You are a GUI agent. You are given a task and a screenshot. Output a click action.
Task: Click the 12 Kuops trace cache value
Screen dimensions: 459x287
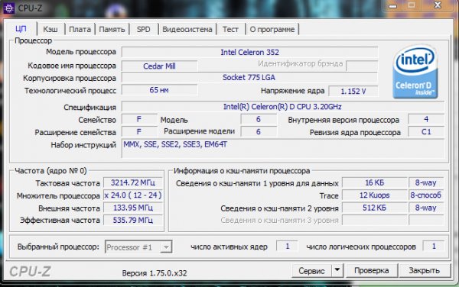(x=374, y=195)
